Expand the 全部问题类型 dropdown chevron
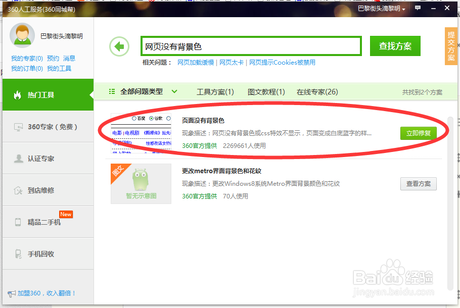 click(174, 91)
